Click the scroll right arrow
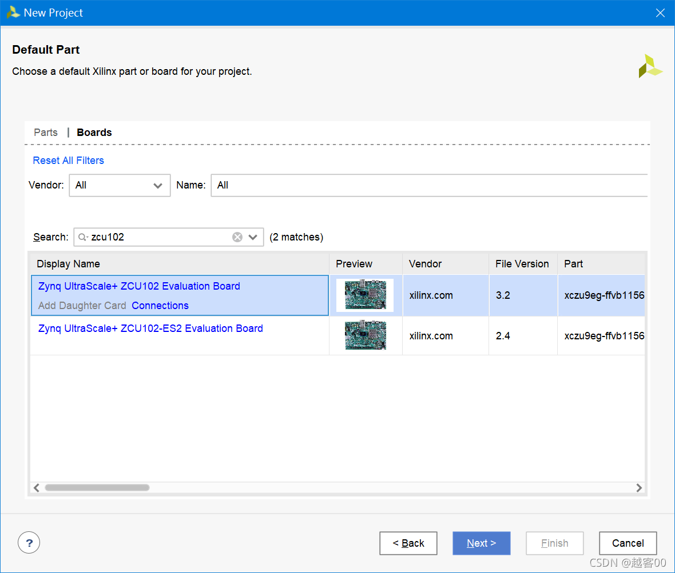Image resolution: width=675 pixels, height=573 pixels. point(639,487)
